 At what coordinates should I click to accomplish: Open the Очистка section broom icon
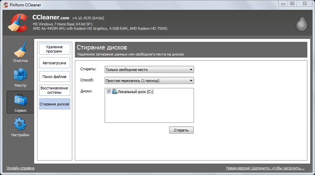click(20, 50)
